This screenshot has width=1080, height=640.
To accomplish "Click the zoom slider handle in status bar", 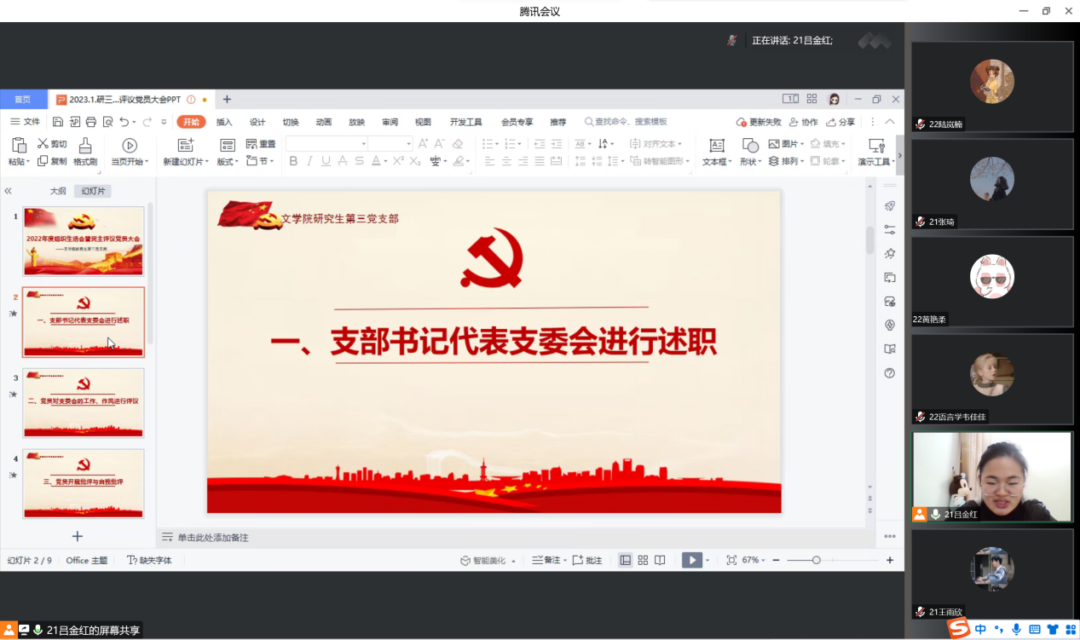I will pyautogui.click(x=816, y=560).
